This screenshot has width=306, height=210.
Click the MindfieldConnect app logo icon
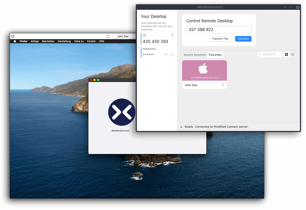tap(121, 112)
